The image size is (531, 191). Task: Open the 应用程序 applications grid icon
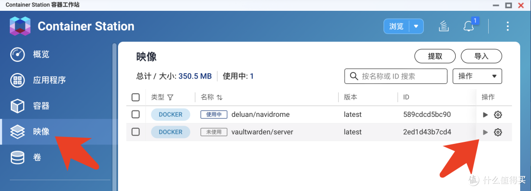pyautogui.click(x=17, y=80)
